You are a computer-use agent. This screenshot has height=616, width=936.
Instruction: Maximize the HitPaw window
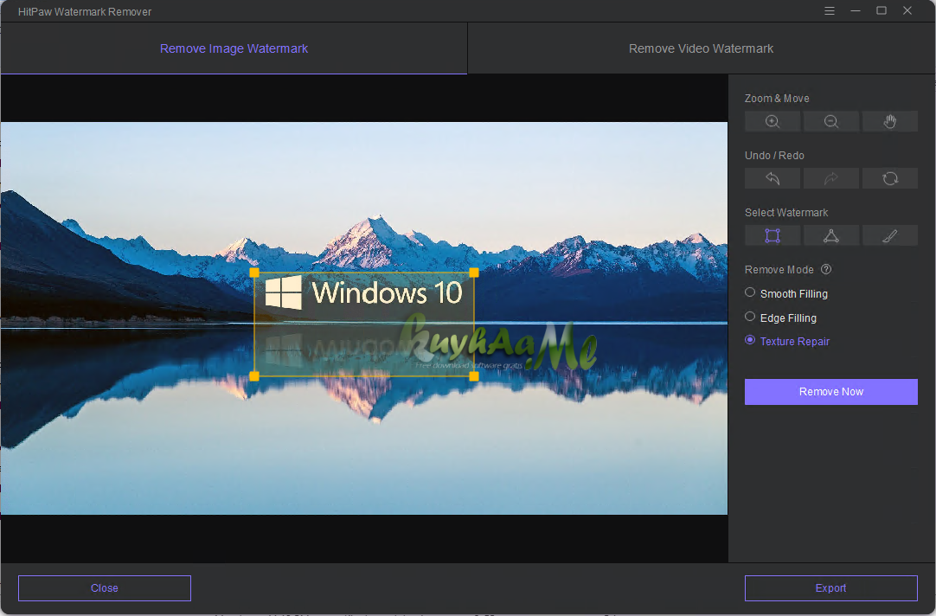pos(882,10)
